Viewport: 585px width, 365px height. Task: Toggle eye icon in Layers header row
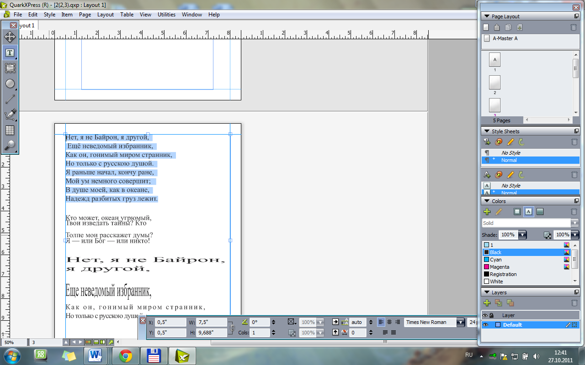(485, 315)
